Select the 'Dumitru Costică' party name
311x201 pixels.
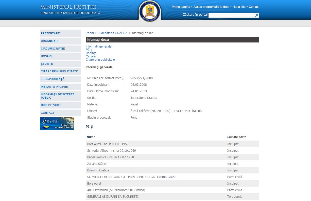click(x=98, y=170)
